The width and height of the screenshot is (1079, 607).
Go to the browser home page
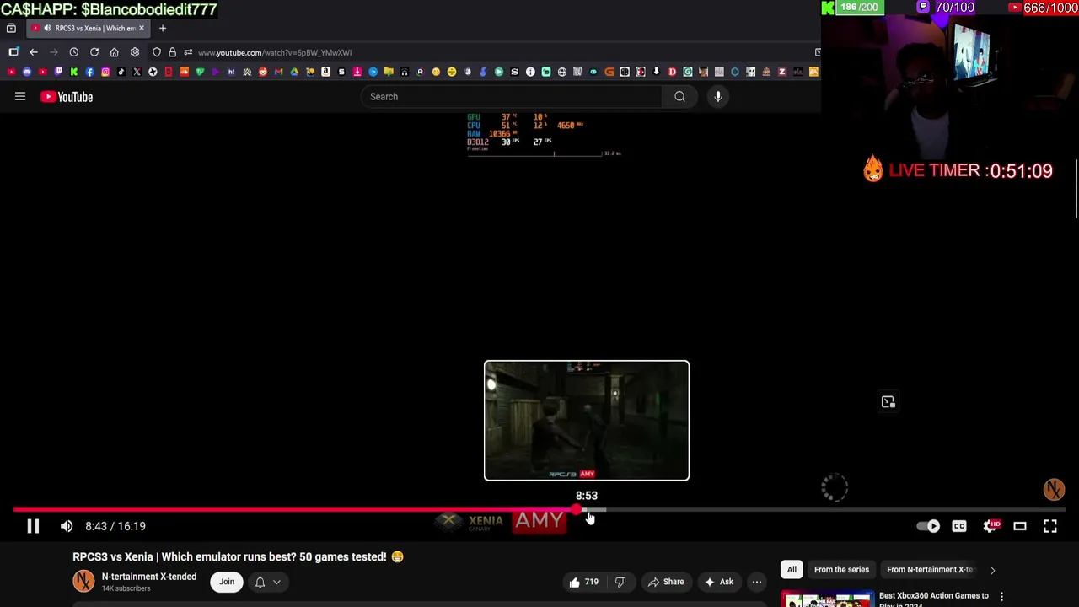[x=115, y=52]
